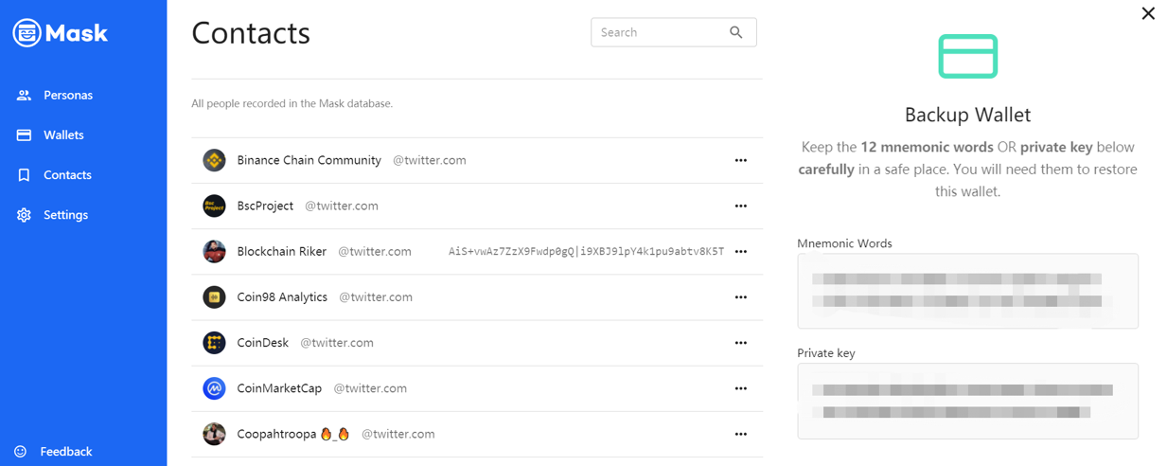The height and width of the screenshot is (466, 1167).
Task: Open more options for BscProject
Action: point(741,206)
